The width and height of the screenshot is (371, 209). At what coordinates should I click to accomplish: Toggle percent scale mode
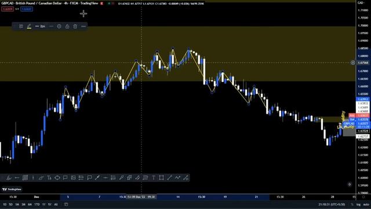352,204
